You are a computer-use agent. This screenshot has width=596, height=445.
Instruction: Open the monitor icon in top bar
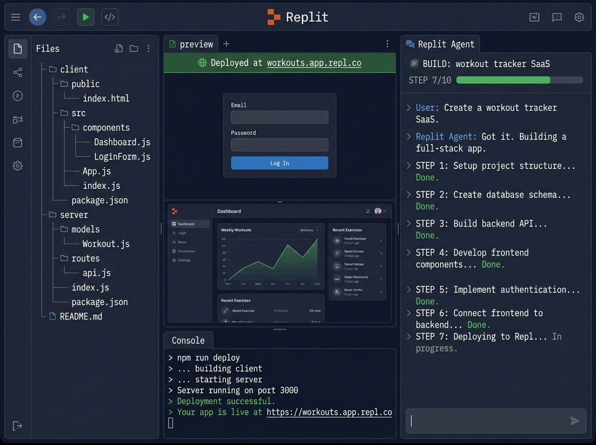[x=534, y=17]
